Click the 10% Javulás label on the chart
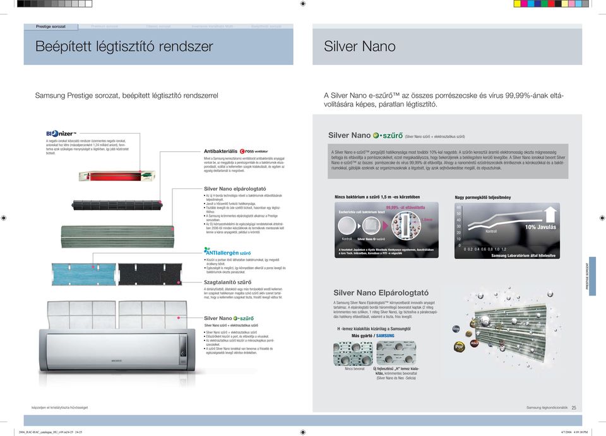 540,227
